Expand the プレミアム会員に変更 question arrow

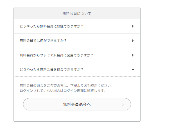coord(133,55)
